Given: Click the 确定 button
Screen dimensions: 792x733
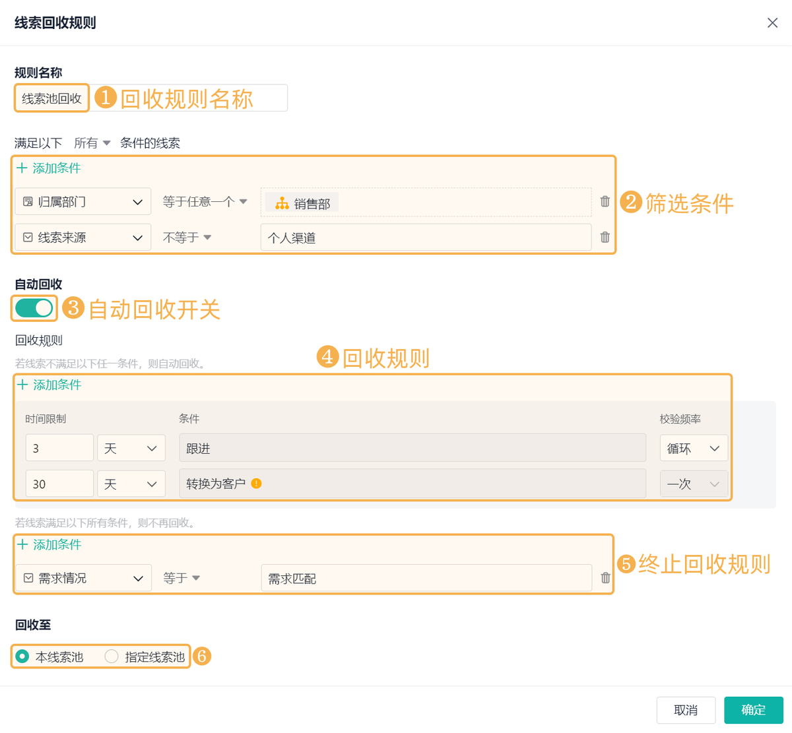Looking at the screenshot, I should (753, 711).
